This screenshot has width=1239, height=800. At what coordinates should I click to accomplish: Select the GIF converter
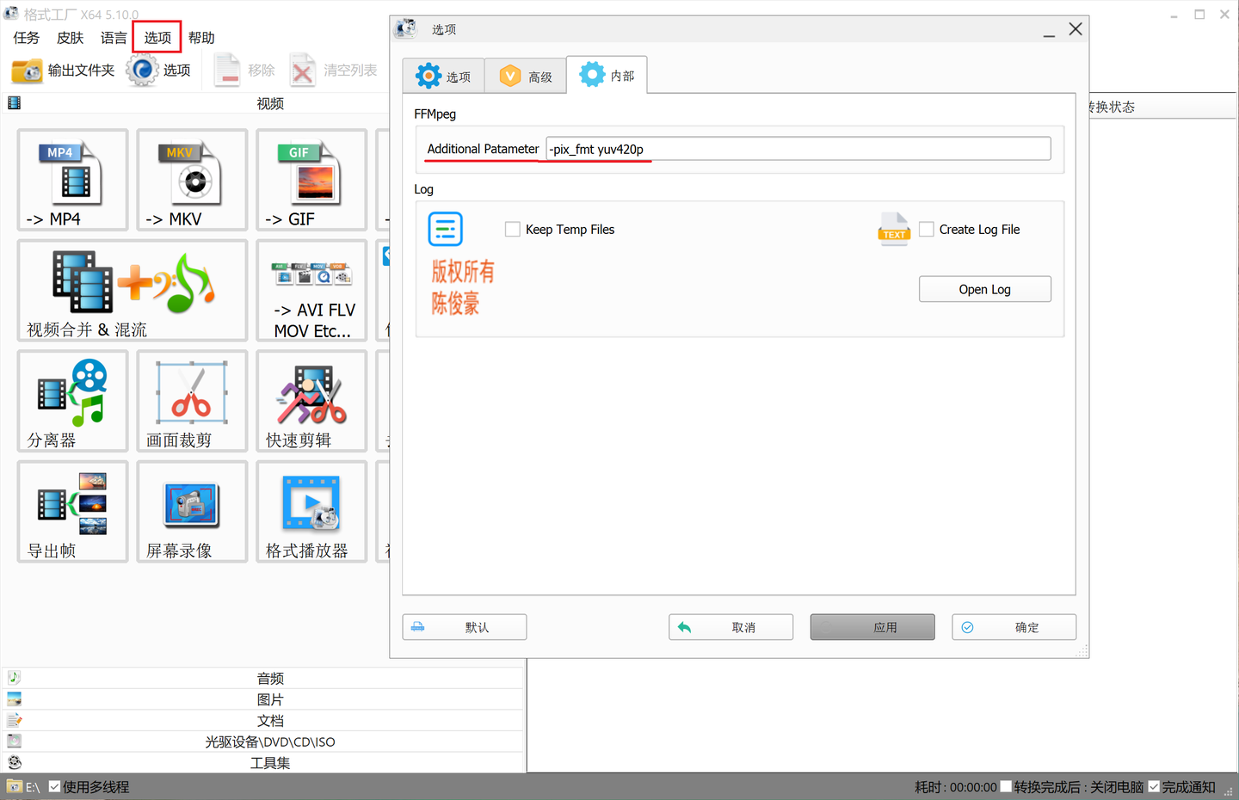point(311,180)
